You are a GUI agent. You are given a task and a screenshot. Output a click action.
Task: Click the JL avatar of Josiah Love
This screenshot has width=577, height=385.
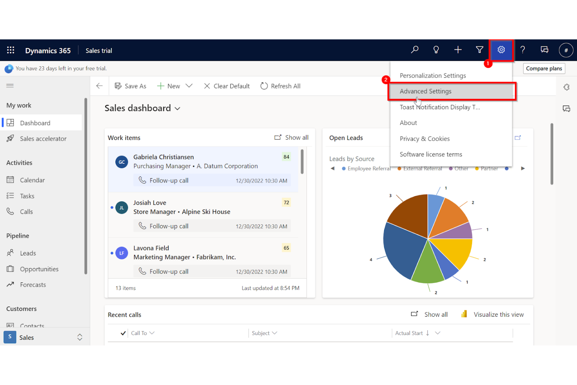click(122, 208)
